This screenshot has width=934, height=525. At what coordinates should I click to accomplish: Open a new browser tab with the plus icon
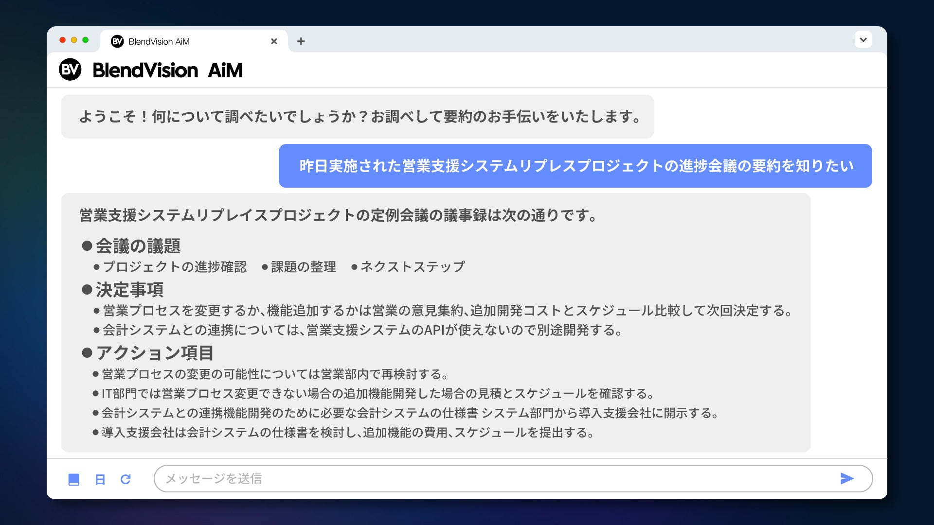302,41
